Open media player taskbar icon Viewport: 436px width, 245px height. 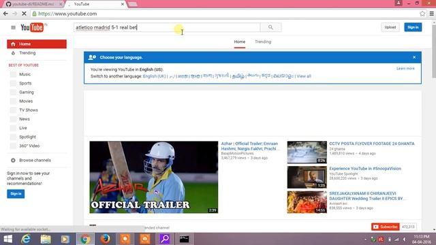(65, 239)
